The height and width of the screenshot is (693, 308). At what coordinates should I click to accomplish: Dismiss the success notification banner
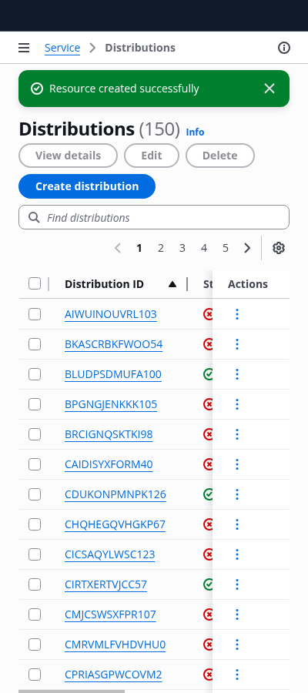click(269, 89)
